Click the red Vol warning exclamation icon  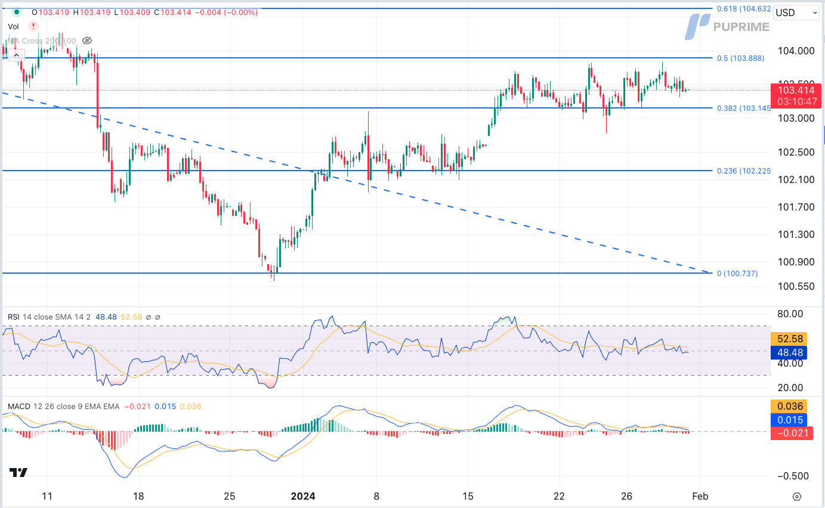point(33,26)
